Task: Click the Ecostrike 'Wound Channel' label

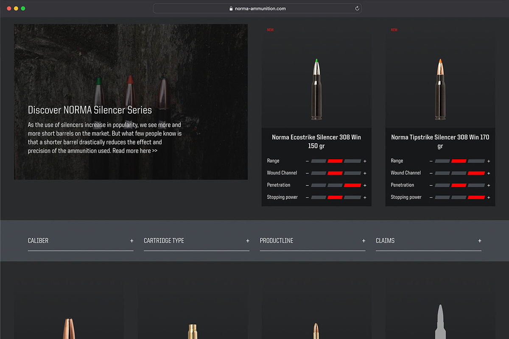Action: coord(282,173)
